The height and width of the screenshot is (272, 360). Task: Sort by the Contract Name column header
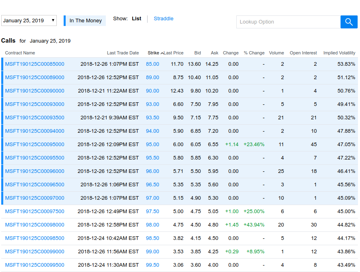pyautogui.click(x=20, y=53)
